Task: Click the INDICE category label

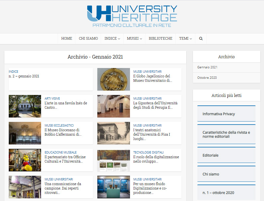Action: pyautogui.click(x=13, y=71)
